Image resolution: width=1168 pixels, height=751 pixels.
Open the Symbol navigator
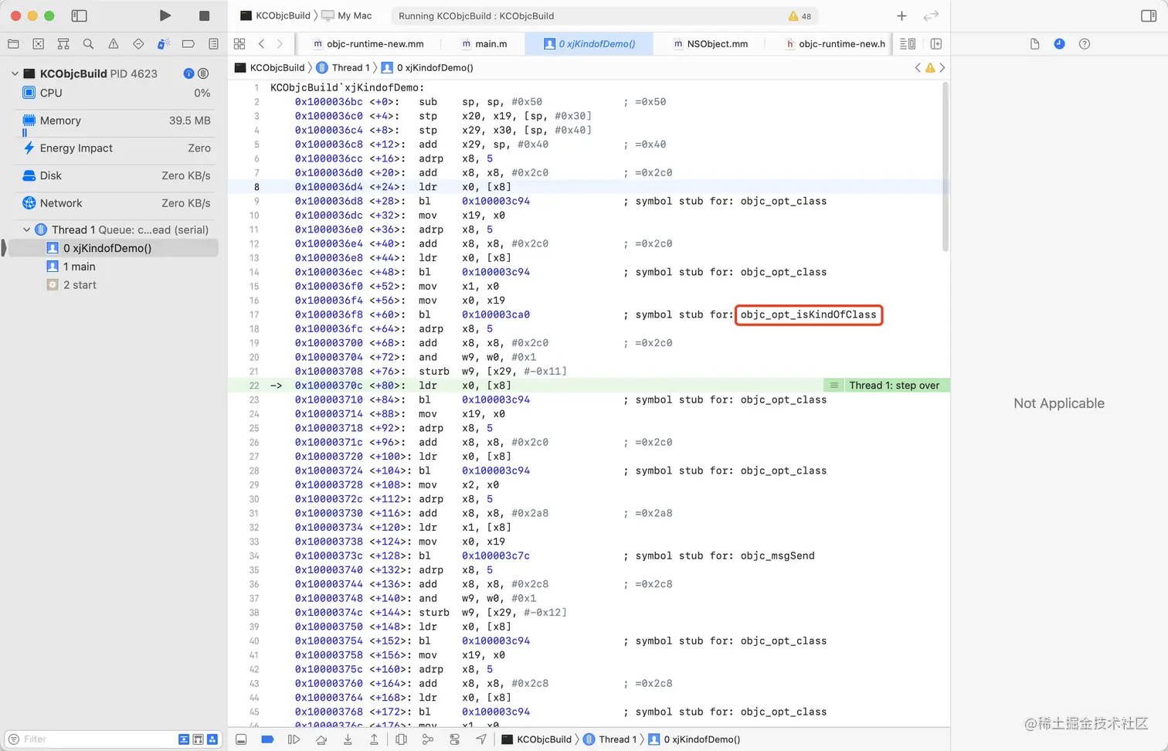(63, 44)
